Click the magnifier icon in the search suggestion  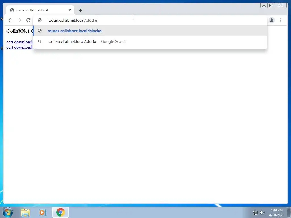(x=40, y=41)
